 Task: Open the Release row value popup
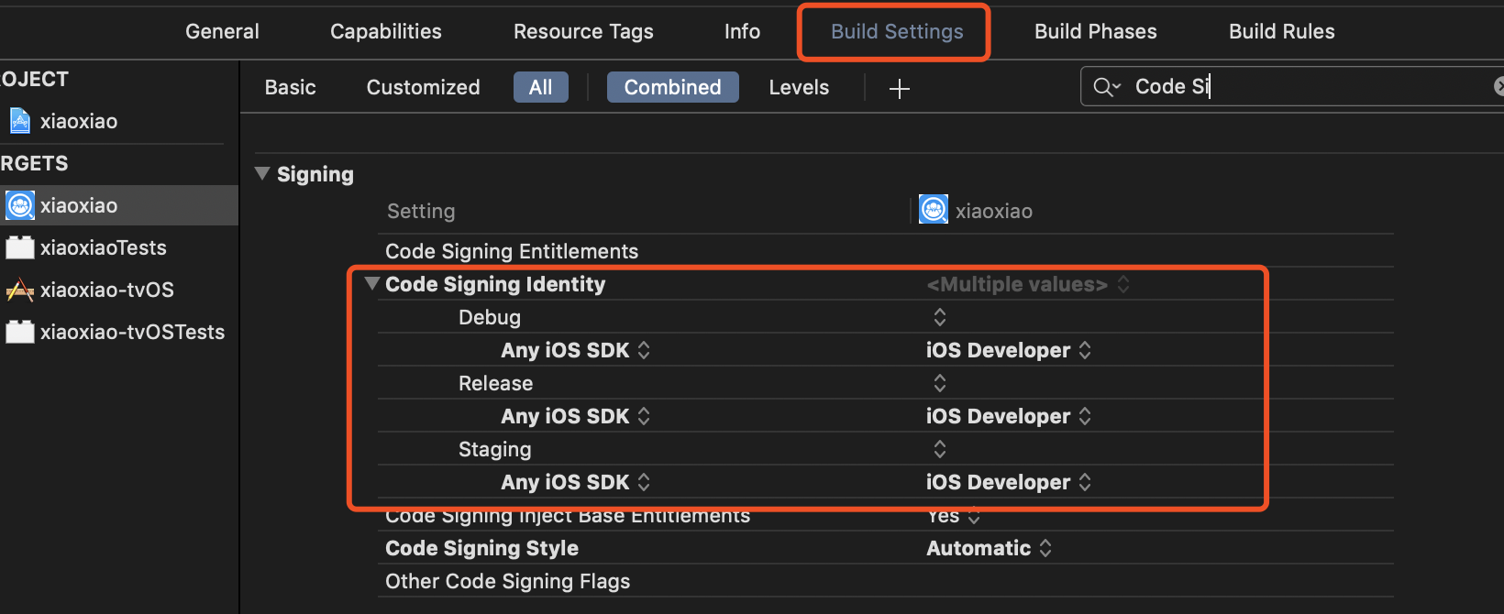pyautogui.click(x=940, y=383)
